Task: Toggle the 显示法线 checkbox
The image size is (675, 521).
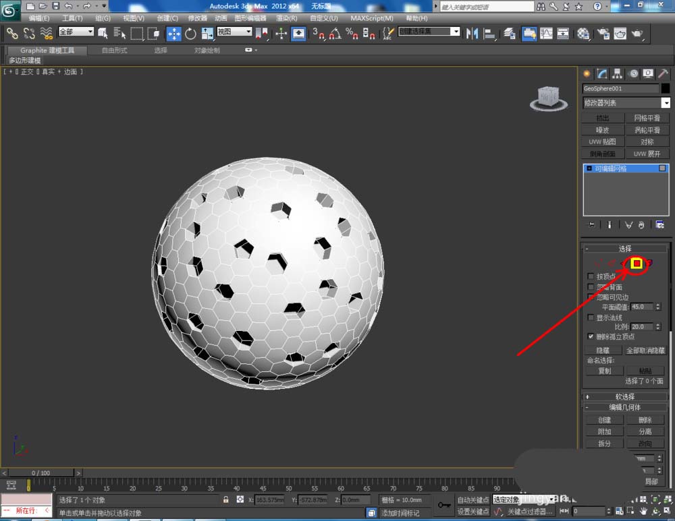Action: coord(591,317)
